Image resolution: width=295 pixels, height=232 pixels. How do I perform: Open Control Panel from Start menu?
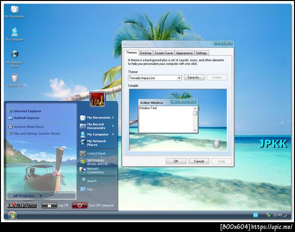tap(92, 153)
